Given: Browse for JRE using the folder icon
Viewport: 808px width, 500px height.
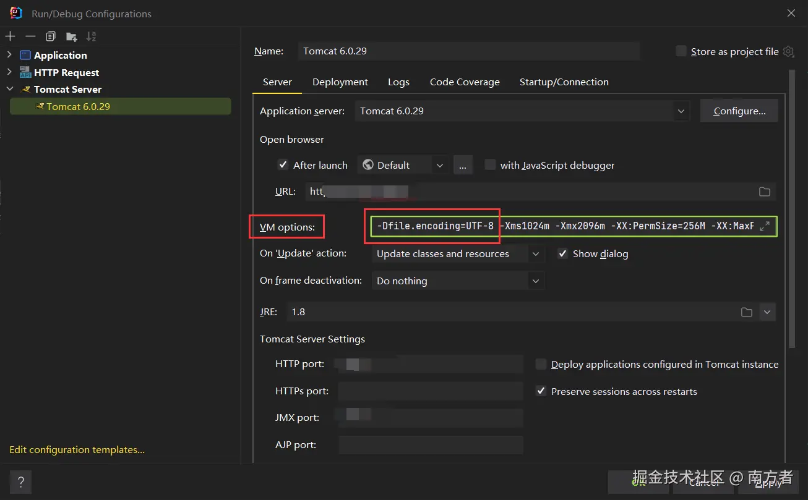Looking at the screenshot, I should pyautogui.click(x=747, y=312).
